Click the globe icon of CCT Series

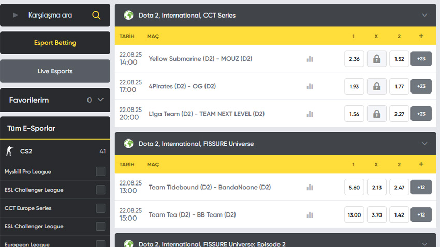point(128,15)
